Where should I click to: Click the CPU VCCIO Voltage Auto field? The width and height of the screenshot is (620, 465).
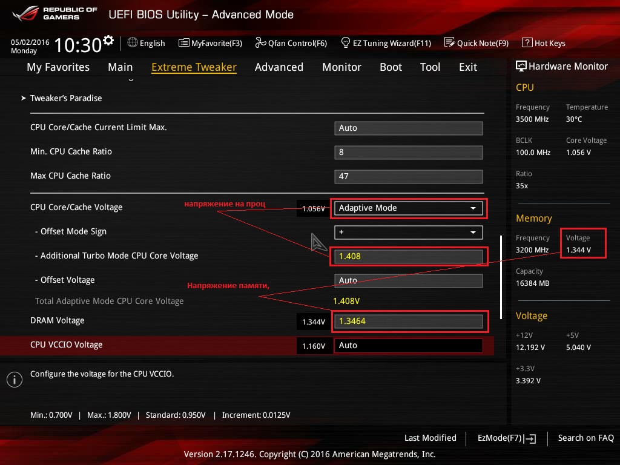(x=409, y=345)
